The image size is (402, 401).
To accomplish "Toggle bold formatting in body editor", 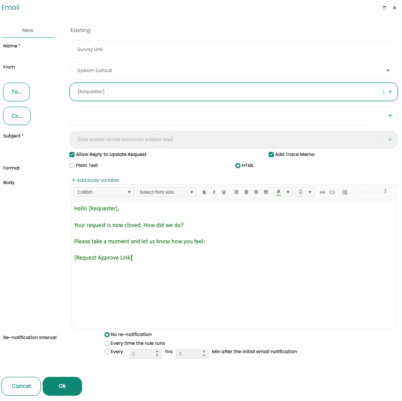I will point(204,192).
